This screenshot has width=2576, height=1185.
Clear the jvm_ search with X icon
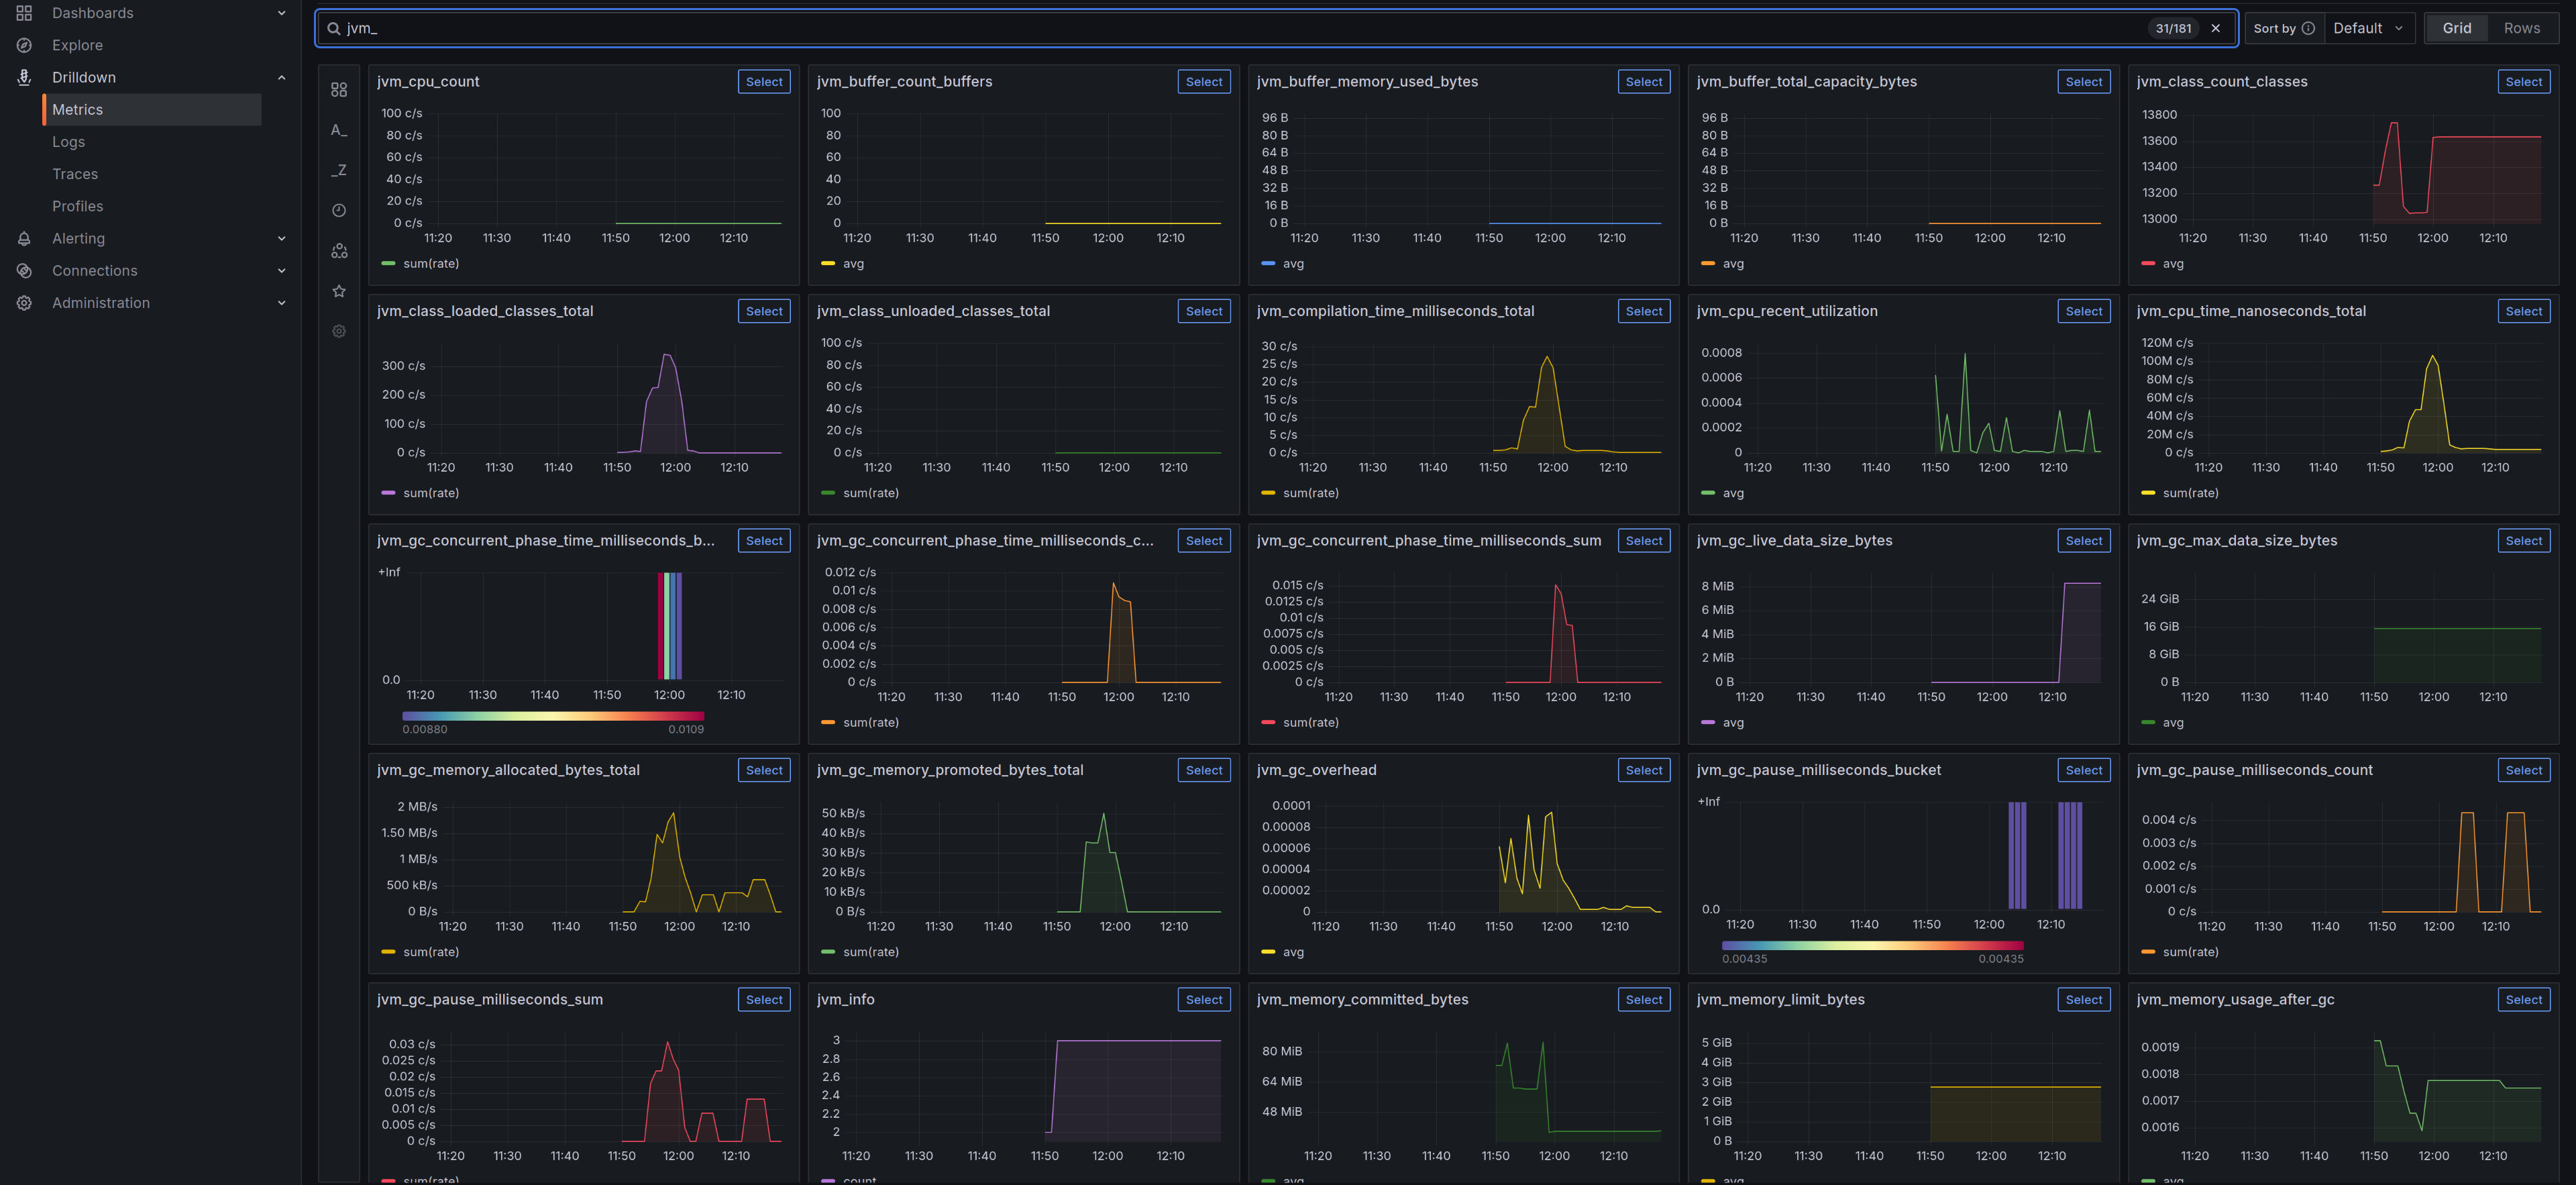[2216, 28]
